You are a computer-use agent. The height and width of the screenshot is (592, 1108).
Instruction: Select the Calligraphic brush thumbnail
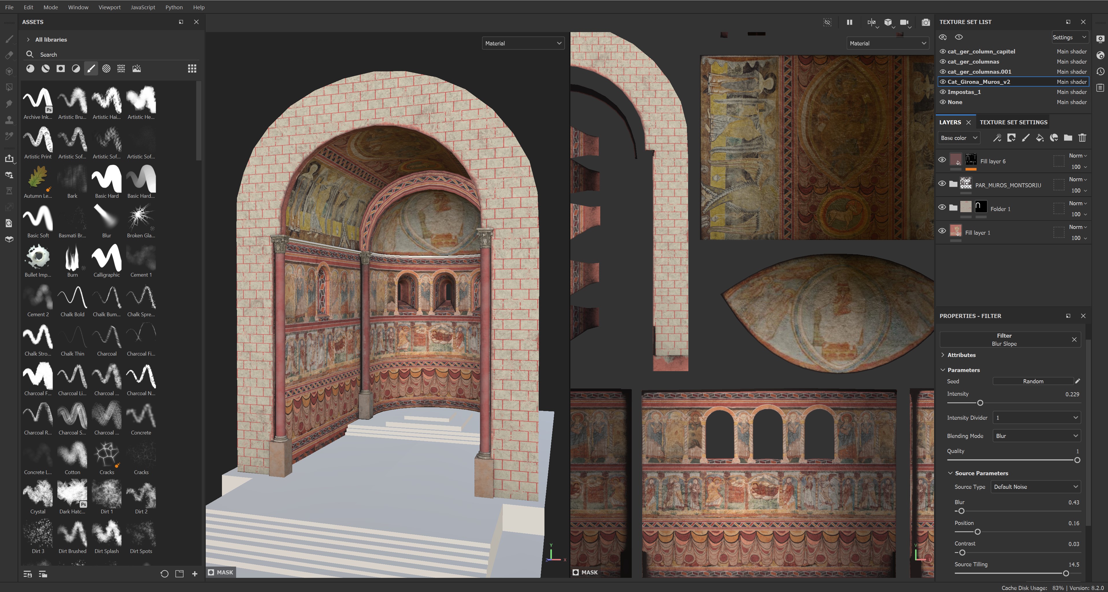pos(107,258)
